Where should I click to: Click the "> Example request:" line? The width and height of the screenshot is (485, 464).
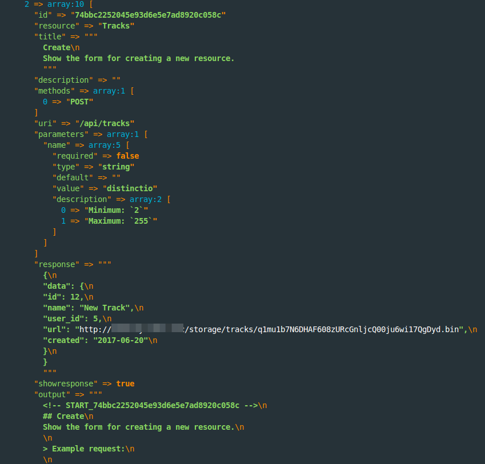(x=89, y=449)
